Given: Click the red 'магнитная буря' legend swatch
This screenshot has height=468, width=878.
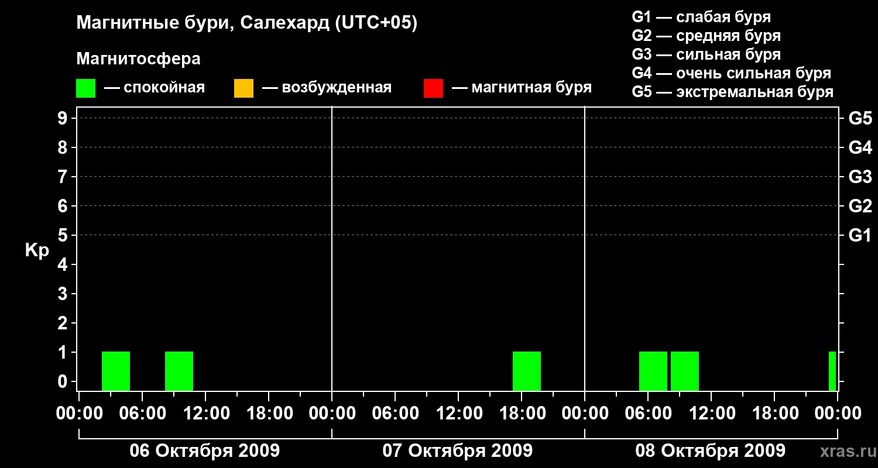Looking at the screenshot, I should tap(433, 88).
